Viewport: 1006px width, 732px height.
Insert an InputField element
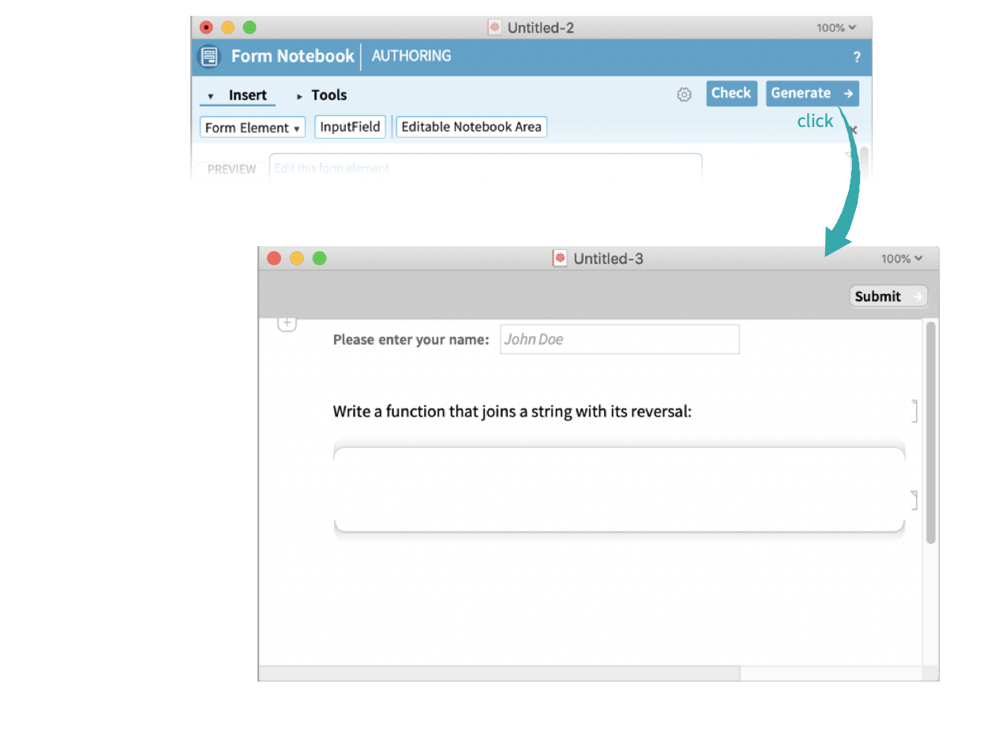click(350, 127)
